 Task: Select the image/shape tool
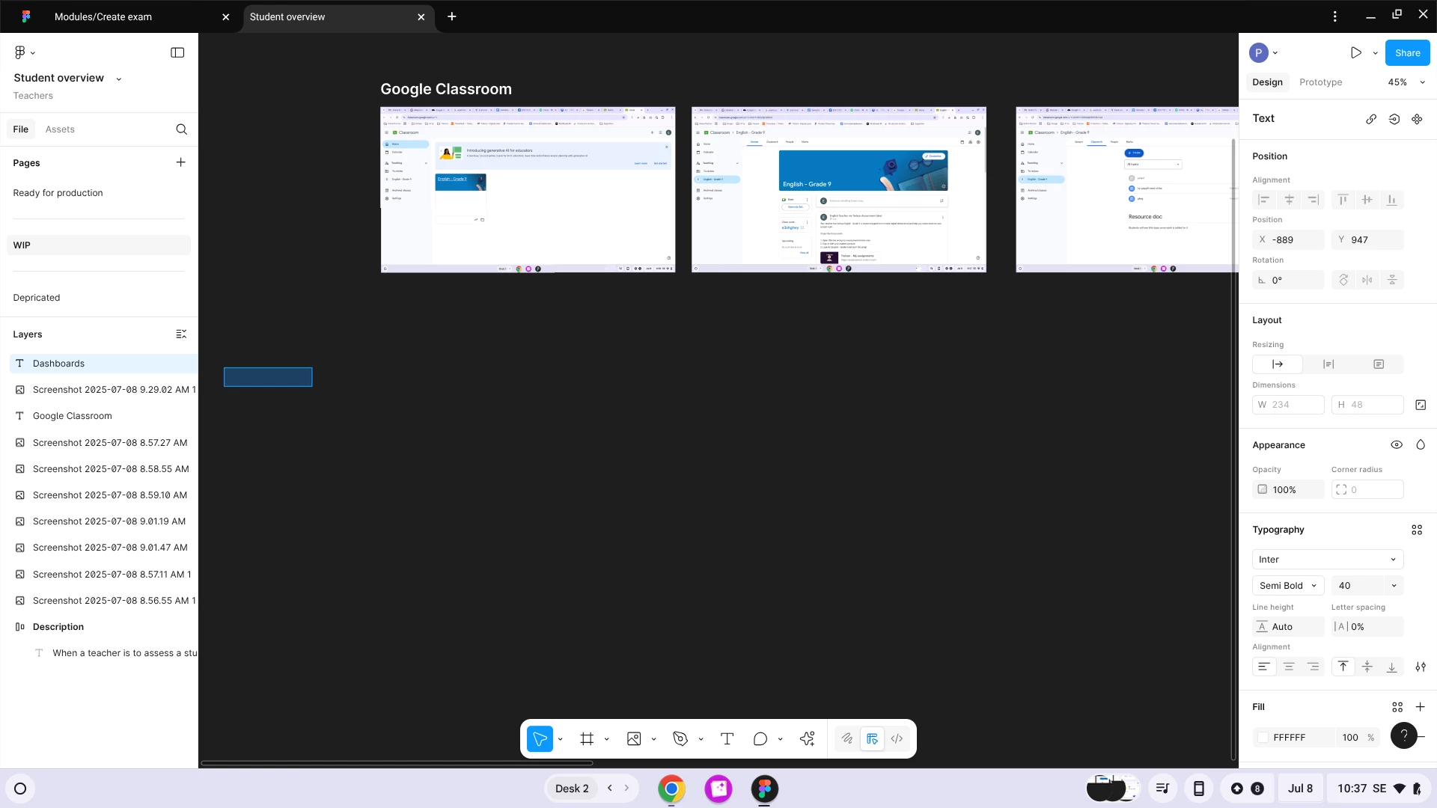click(634, 739)
